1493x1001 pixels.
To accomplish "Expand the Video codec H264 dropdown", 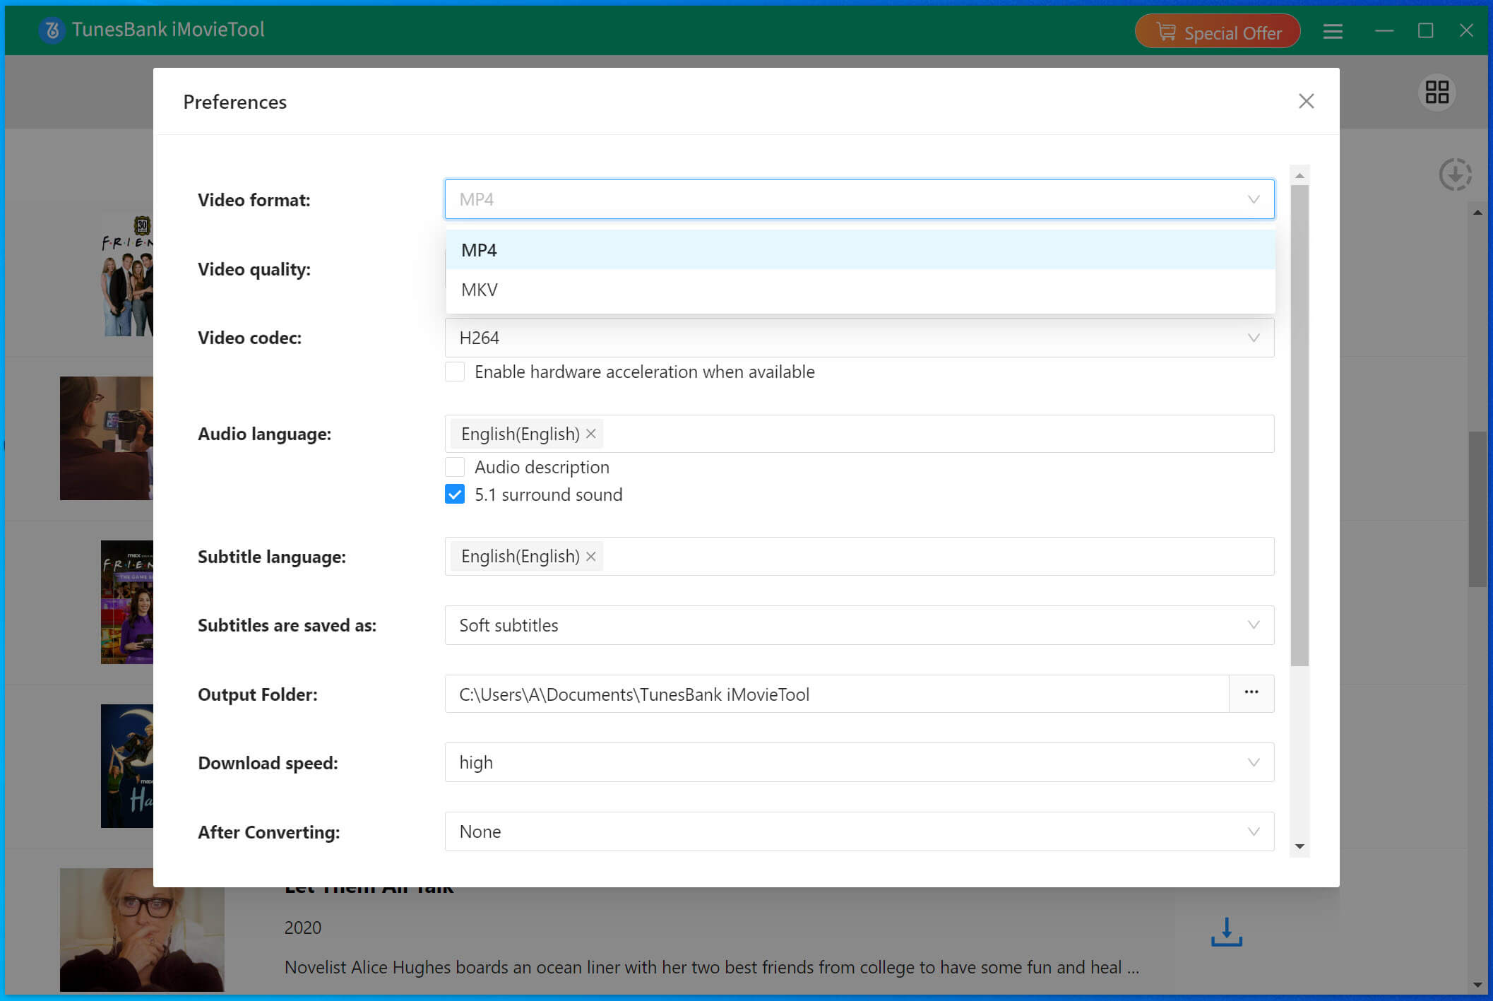I will coord(859,338).
